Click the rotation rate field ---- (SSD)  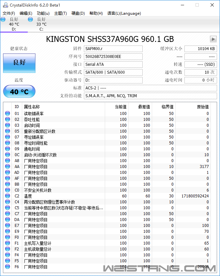[x=201, y=64]
